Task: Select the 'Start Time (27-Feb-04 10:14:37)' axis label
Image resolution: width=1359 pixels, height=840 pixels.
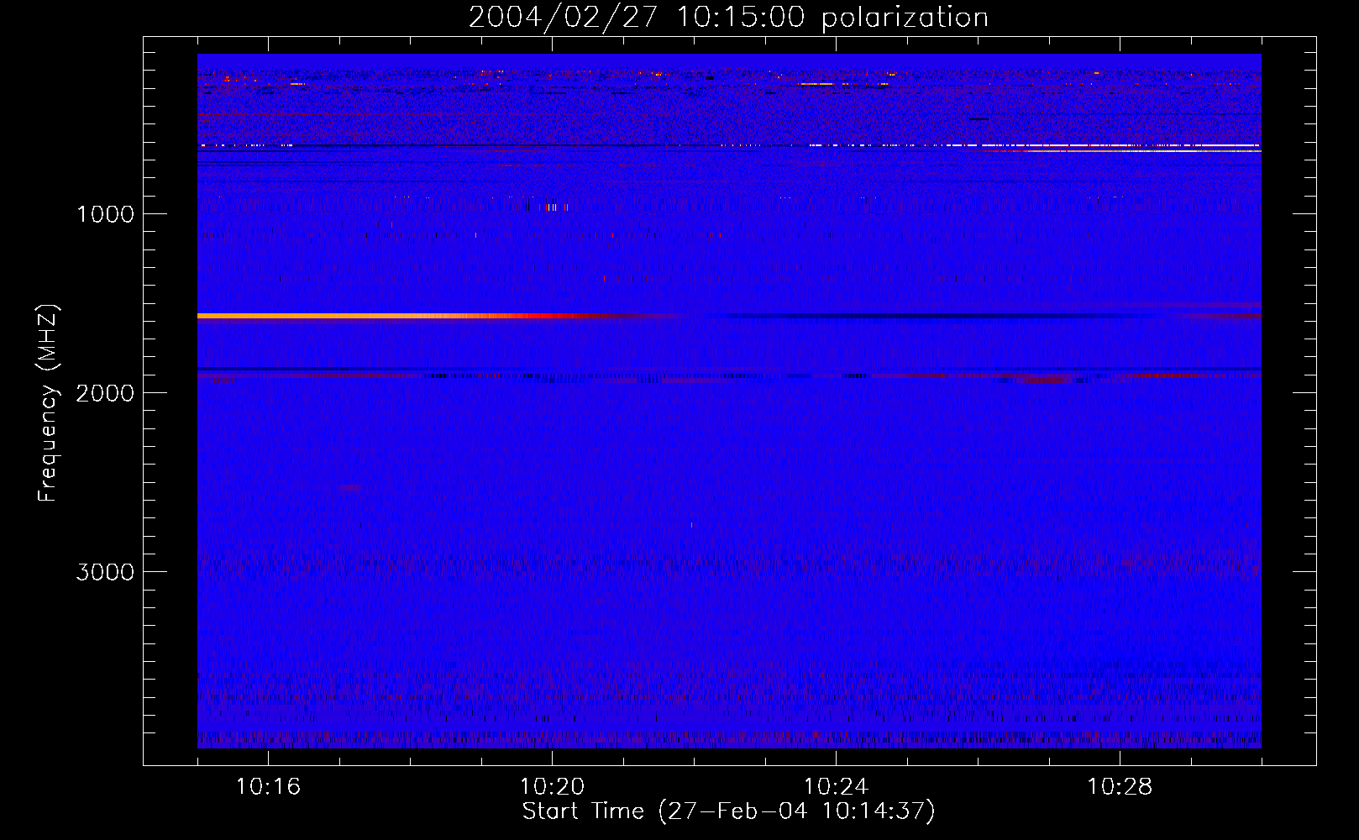Action: click(x=728, y=811)
